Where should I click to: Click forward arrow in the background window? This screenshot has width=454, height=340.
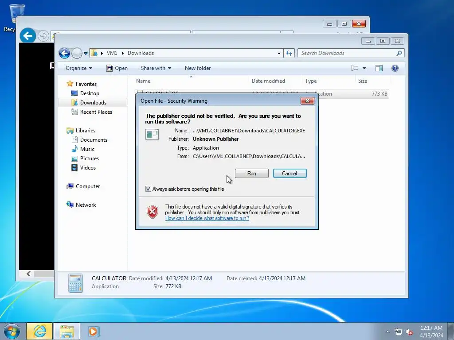tap(43, 36)
